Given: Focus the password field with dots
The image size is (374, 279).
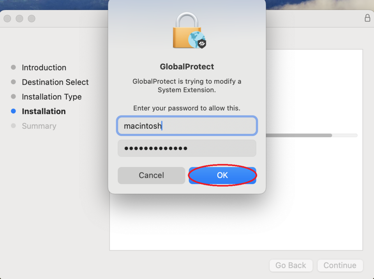Looking at the screenshot, I should point(187,148).
